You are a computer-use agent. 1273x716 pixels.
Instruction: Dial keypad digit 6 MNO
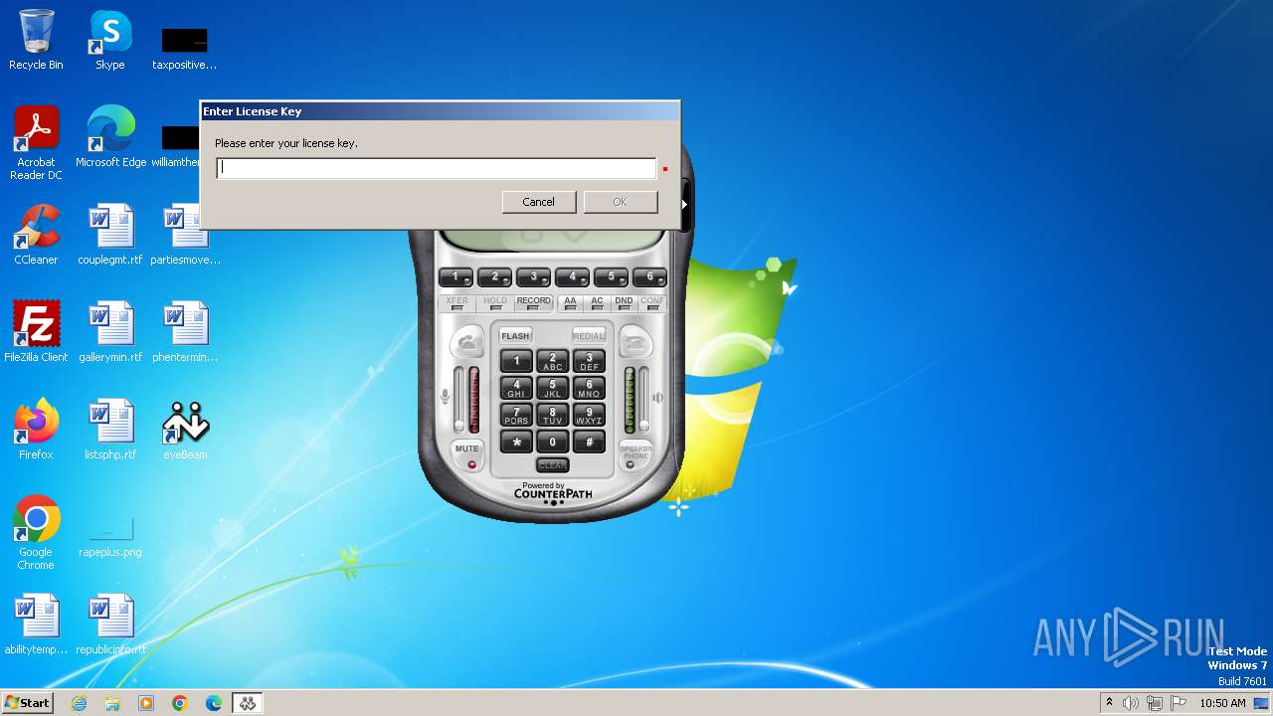coord(589,388)
